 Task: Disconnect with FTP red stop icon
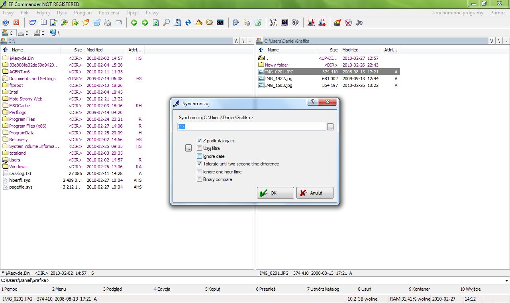click(322, 23)
